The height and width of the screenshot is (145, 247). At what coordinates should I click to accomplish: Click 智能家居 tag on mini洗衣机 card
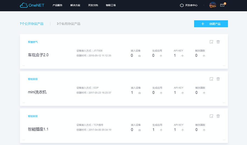point(33,79)
